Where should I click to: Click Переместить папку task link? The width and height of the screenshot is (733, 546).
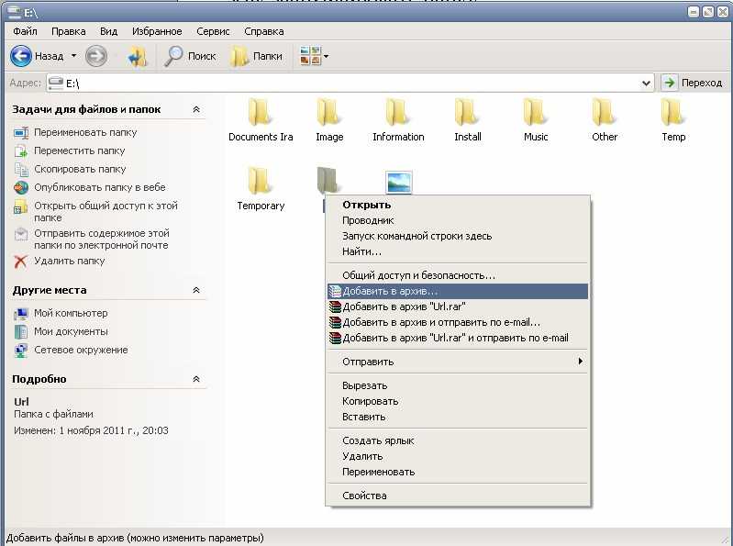pyautogui.click(x=80, y=150)
